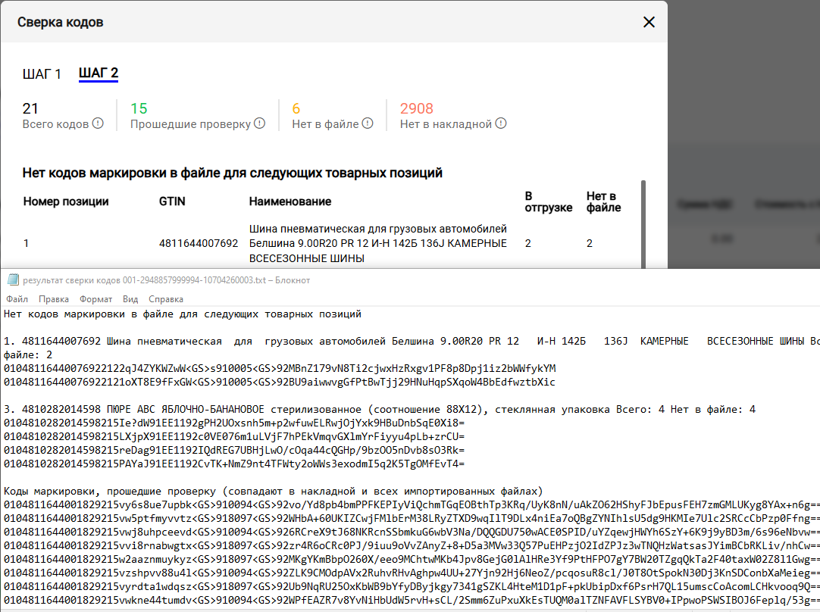The image size is (820, 612).
Task: Open the Файл menu in Notepad
Action: point(17,299)
